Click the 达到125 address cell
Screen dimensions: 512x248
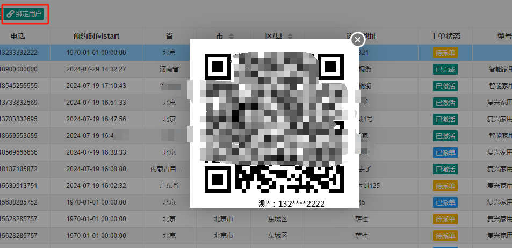369,186
